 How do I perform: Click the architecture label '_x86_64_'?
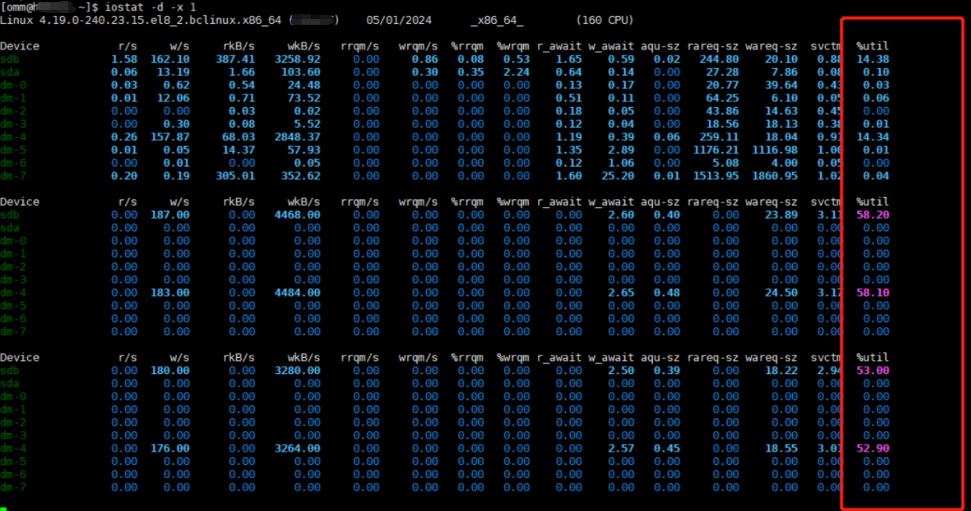click(497, 20)
